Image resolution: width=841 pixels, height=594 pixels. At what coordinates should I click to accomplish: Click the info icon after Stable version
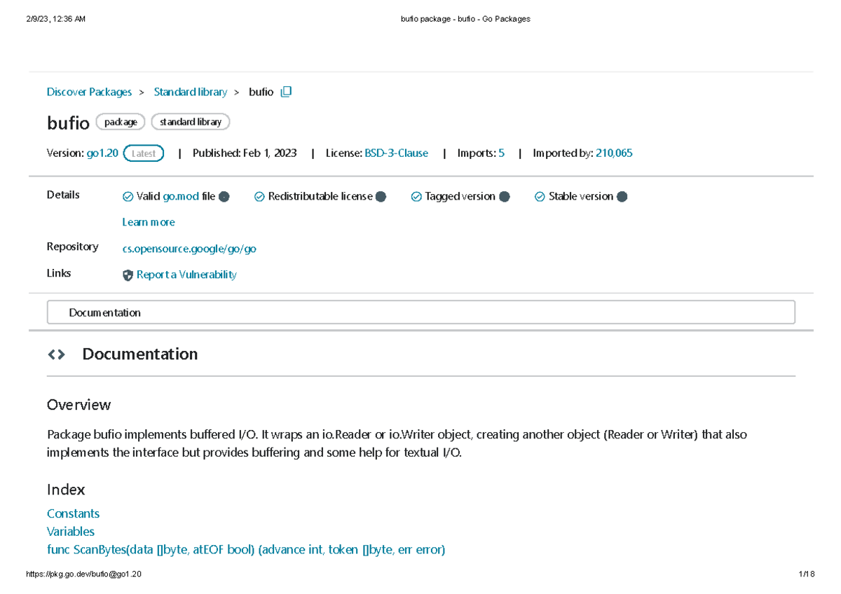coord(621,196)
